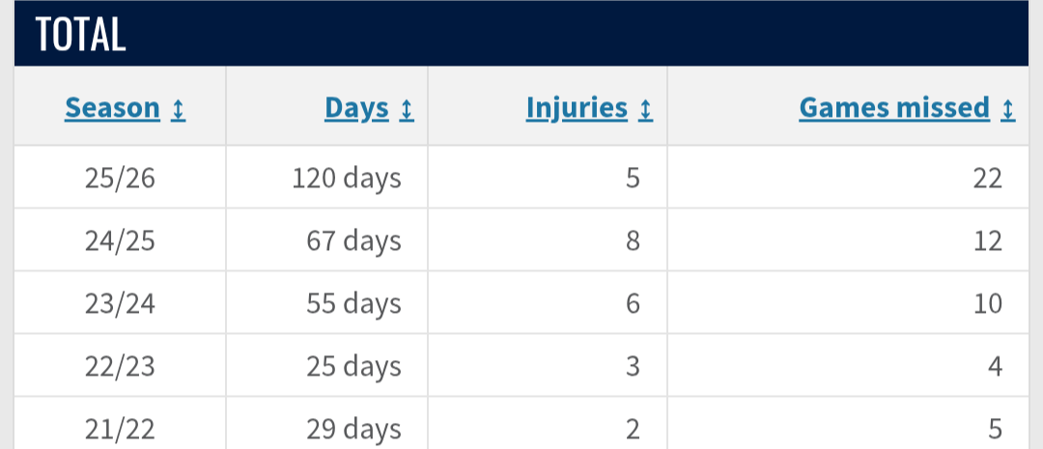Image resolution: width=1043 pixels, height=449 pixels.
Task: Click the sort arrow icon beside Season
Action: [178, 108]
